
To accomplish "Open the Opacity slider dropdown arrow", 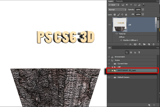I will 143,10.
